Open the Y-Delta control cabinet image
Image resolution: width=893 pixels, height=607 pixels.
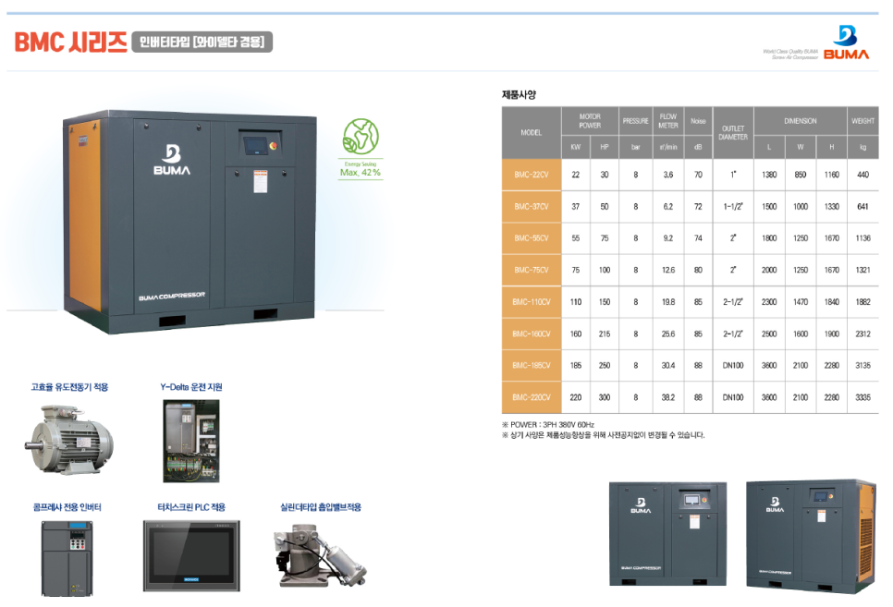click(191, 441)
